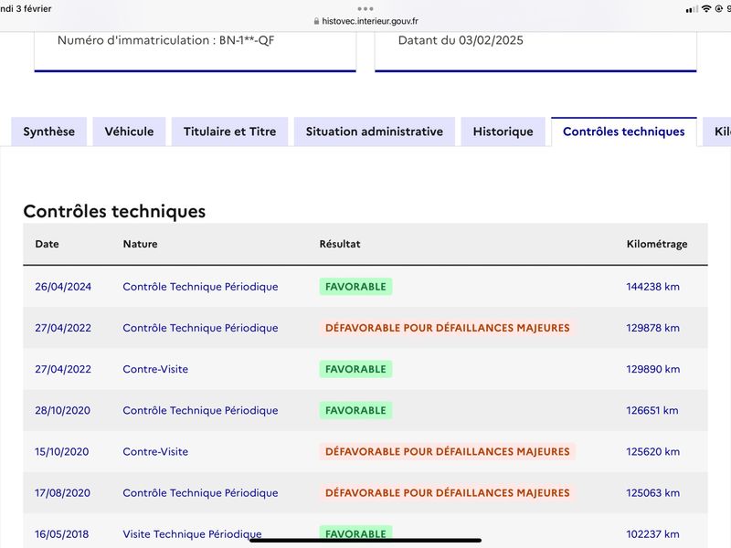
Task: Select the 125063 km value
Action: 652,493
